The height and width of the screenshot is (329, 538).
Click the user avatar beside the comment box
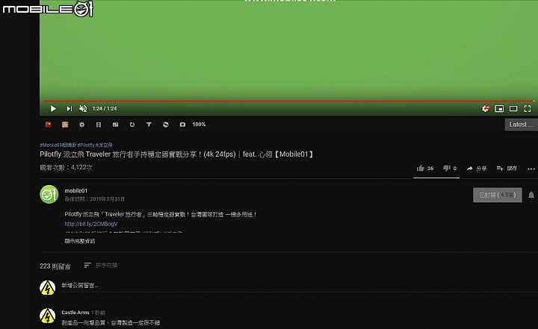click(48, 287)
